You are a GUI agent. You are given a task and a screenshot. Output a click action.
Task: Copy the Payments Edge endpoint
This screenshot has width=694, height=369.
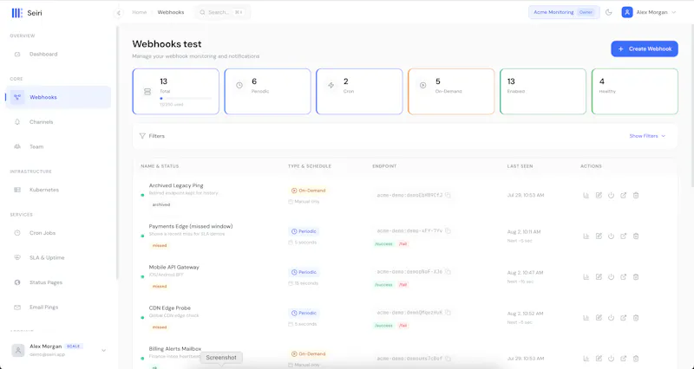448,230
